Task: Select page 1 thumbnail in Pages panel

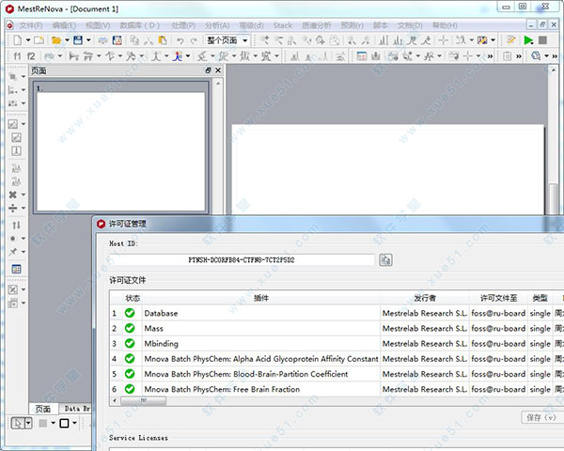Action: (121, 148)
